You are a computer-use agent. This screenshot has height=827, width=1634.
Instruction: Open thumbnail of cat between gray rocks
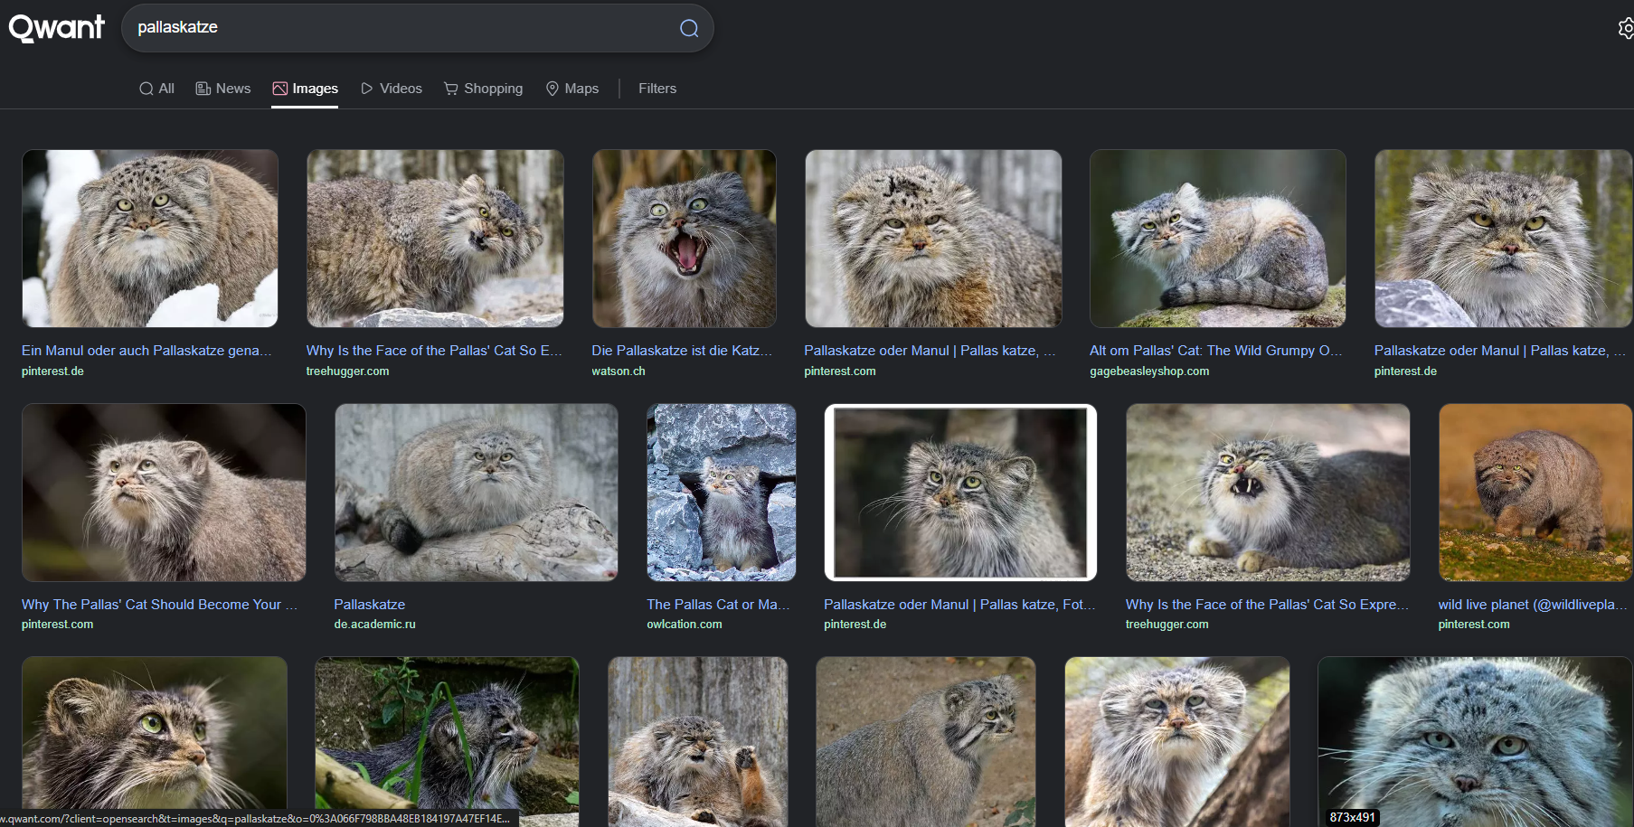click(x=721, y=492)
